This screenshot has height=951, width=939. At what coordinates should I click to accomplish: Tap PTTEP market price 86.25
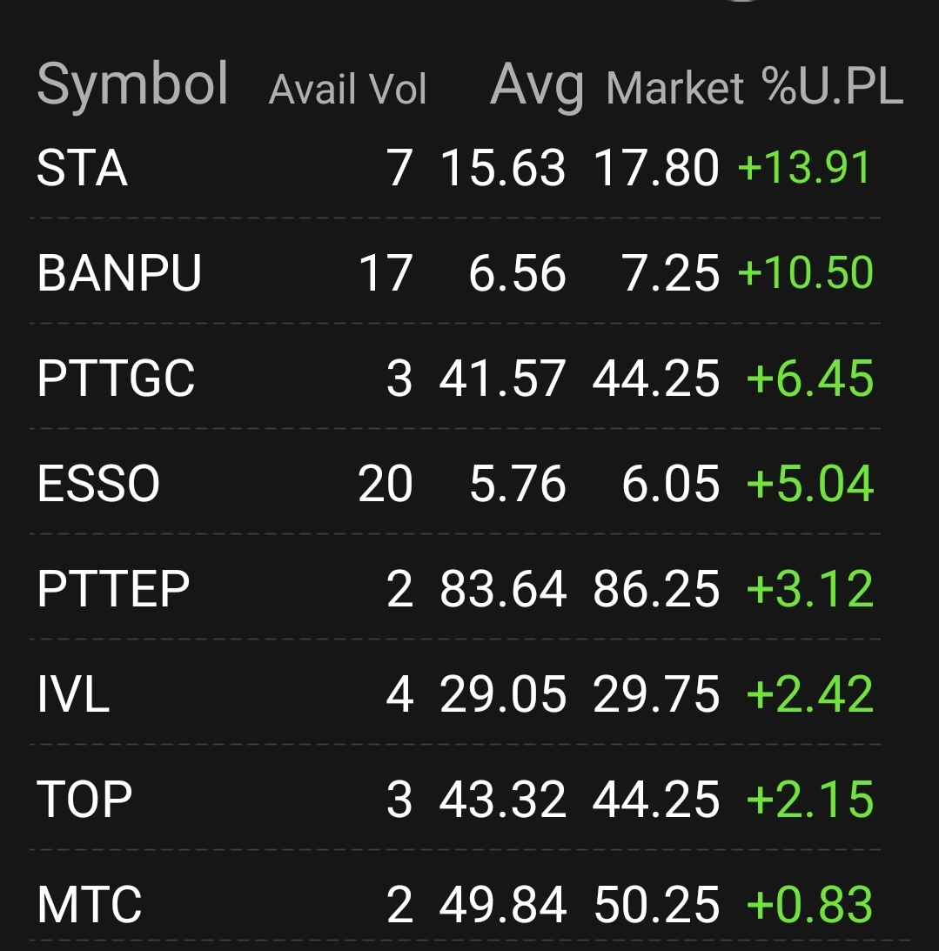pyautogui.click(x=656, y=589)
